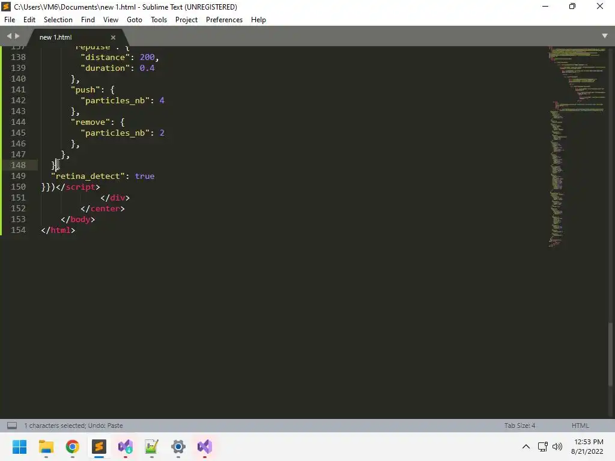Click line number 150 in gutter
615x461 pixels.
click(18, 187)
